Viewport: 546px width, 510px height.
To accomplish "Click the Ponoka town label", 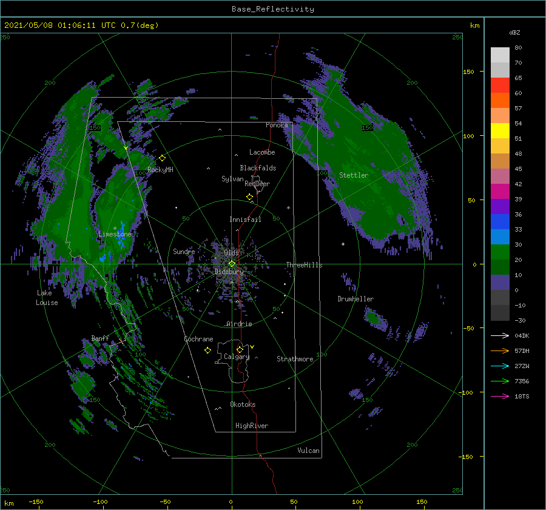I will (277, 125).
